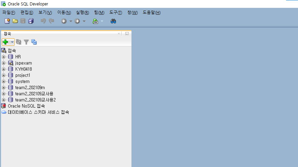Open the 도움말(H) menu
Screen dimensions: 298x167
coord(152,13)
